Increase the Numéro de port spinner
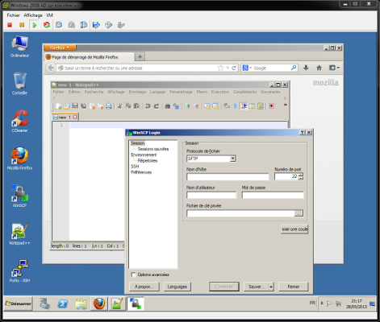380x322 pixels. click(301, 175)
